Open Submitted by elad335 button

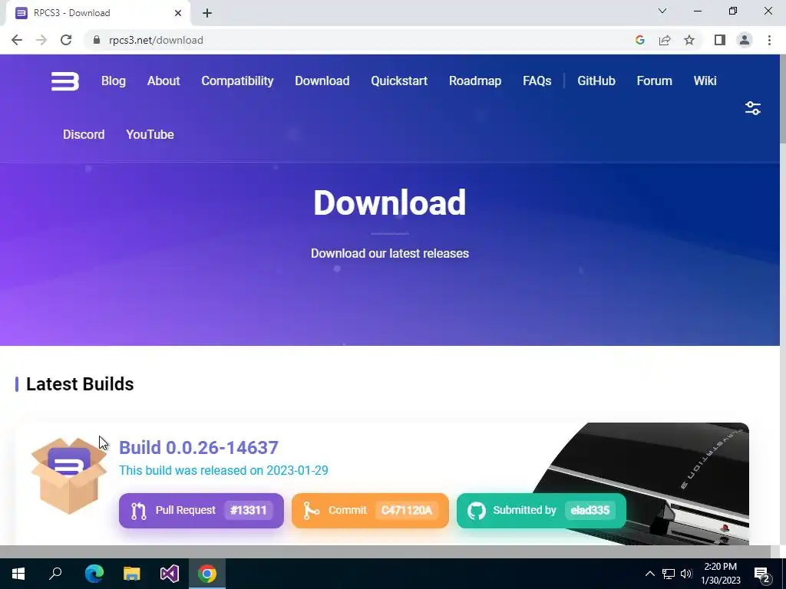(541, 510)
